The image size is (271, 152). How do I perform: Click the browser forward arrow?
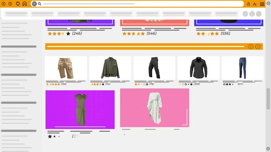point(10,4)
